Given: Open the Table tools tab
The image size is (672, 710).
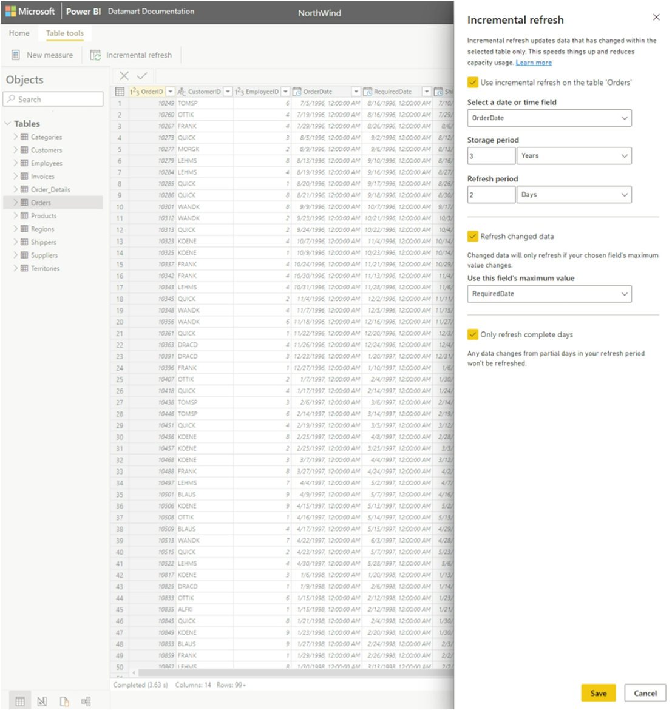Looking at the screenshot, I should [x=65, y=33].
